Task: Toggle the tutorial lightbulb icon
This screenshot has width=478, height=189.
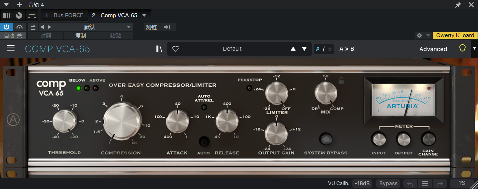Action: point(463,49)
